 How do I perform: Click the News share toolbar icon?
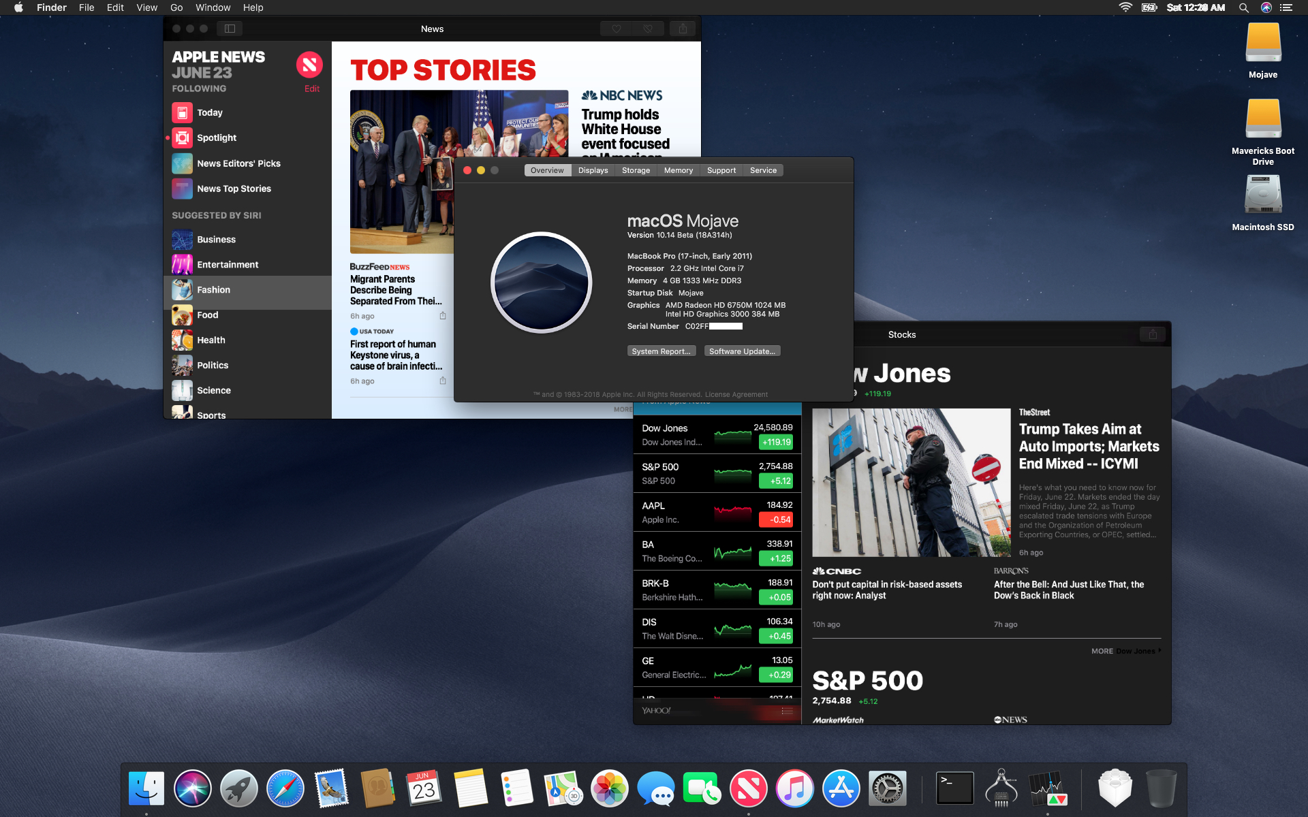click(x=682, y=29)
